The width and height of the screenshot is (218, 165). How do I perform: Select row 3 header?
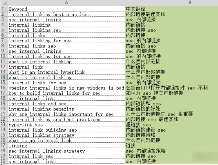[x=4, y=19]
